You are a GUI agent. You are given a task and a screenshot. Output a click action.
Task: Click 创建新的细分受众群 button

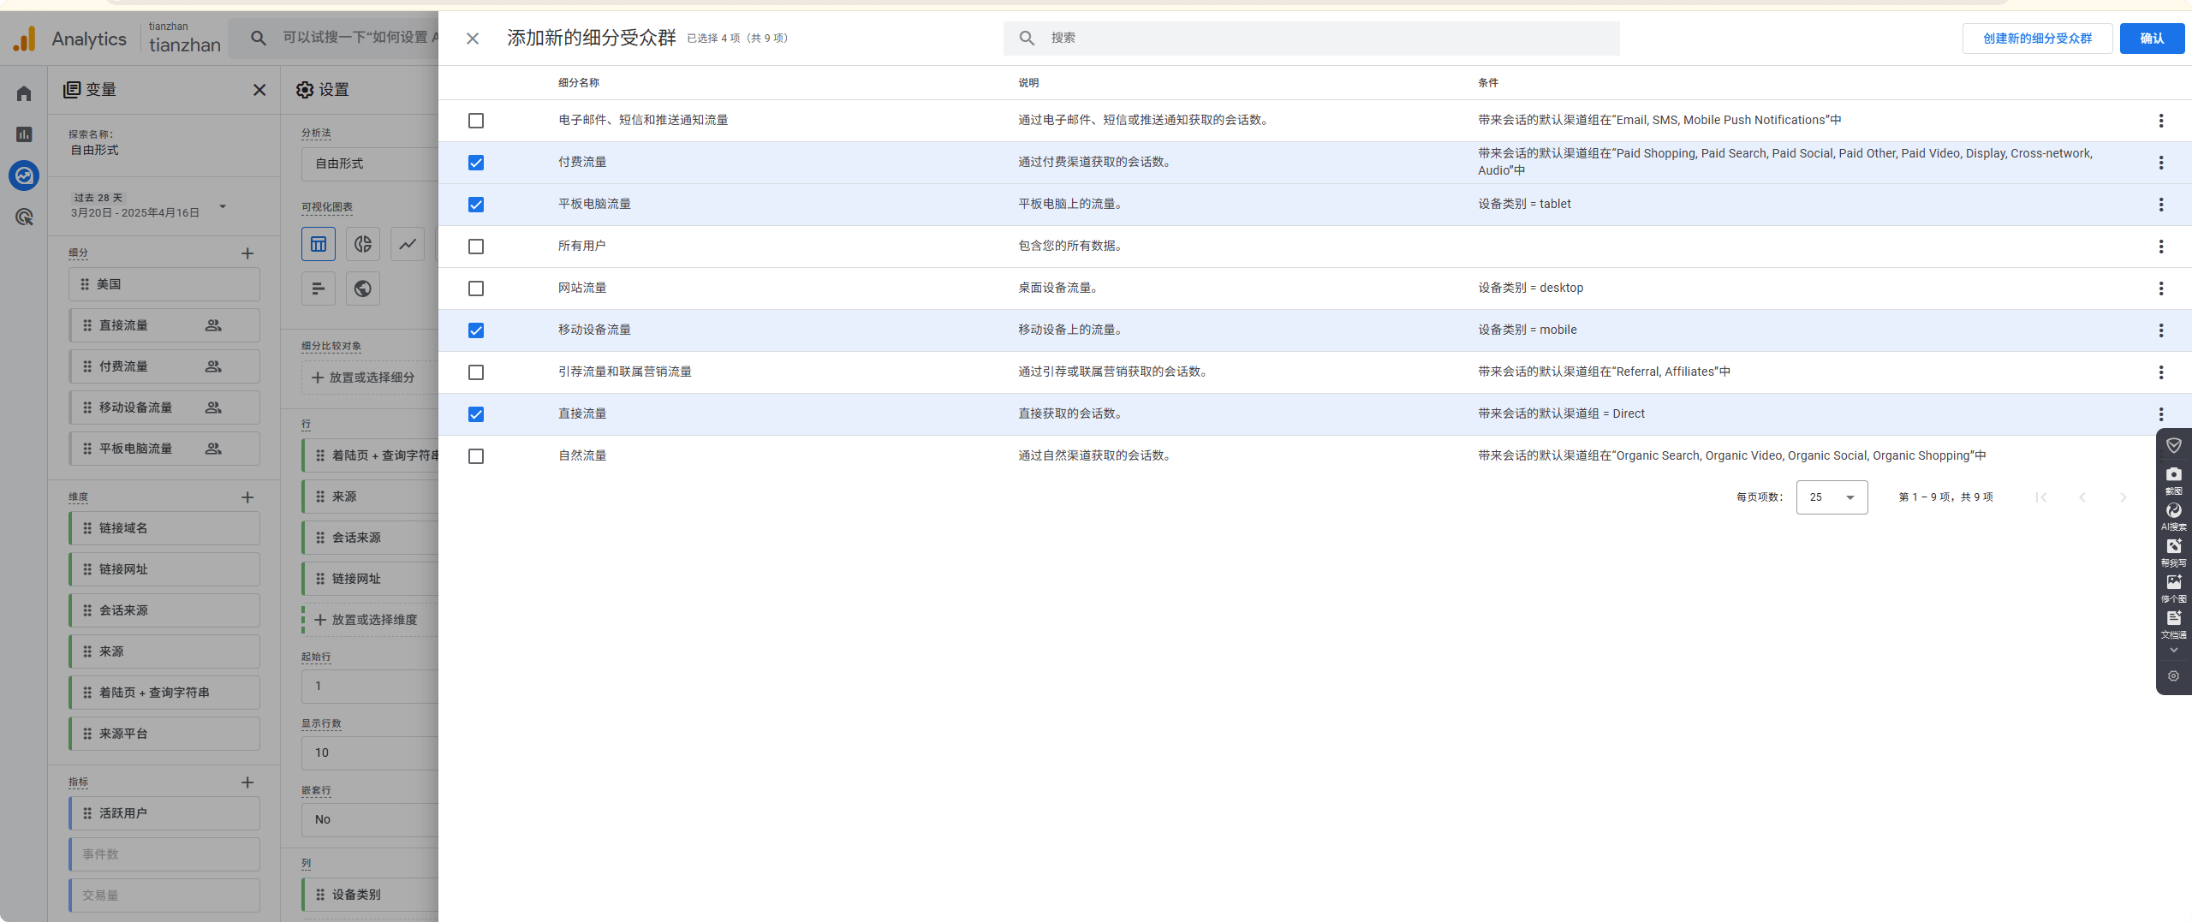(x=2037, y=39)
